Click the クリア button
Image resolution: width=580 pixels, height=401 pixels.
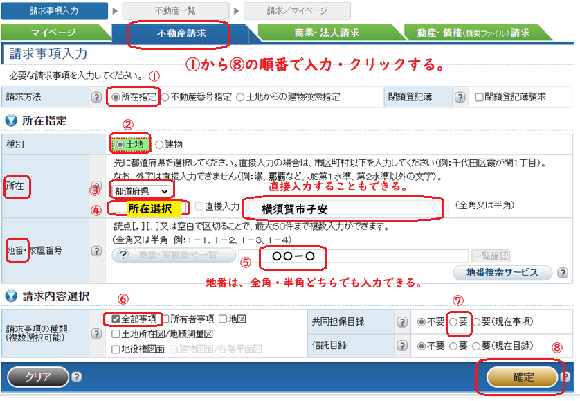[x=38, y=377]
